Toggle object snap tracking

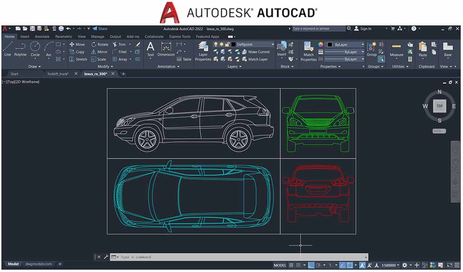(342, 265)
